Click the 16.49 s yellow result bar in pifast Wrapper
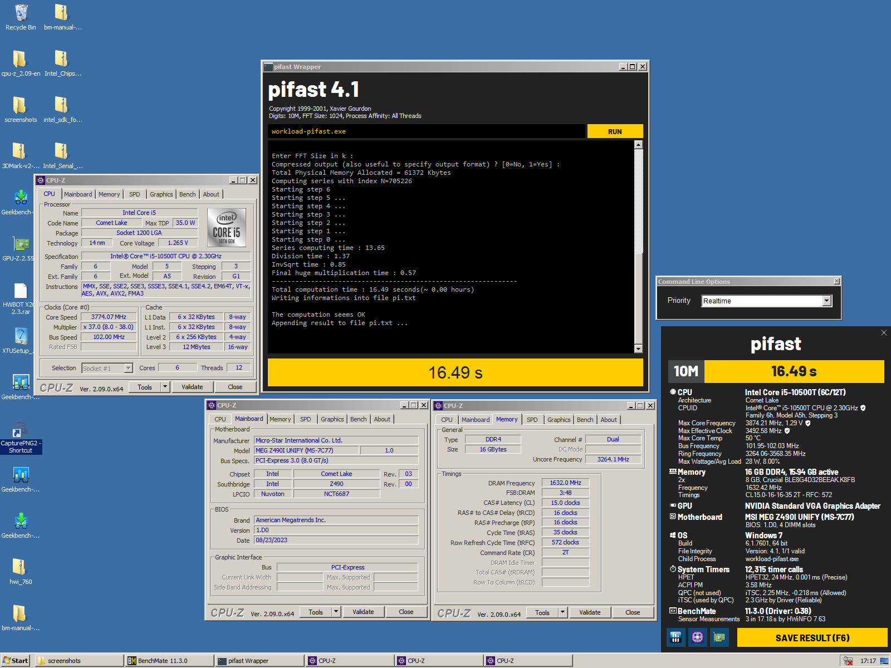This screenshot has width=891, height=668. click(456, 372)
